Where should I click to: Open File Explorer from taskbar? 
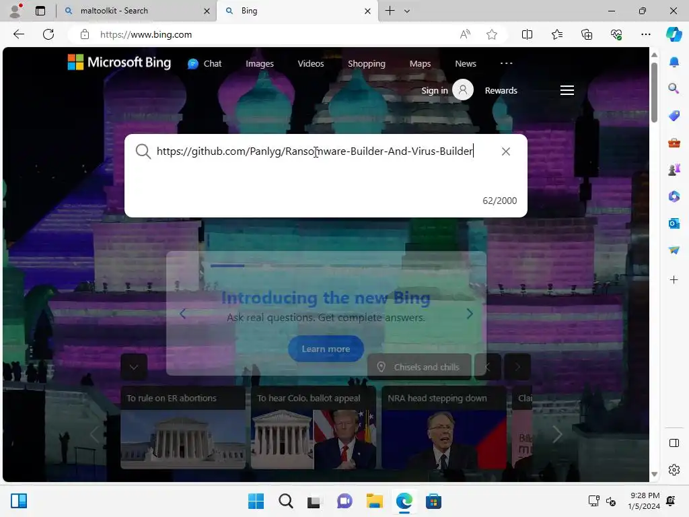point(374,501)
